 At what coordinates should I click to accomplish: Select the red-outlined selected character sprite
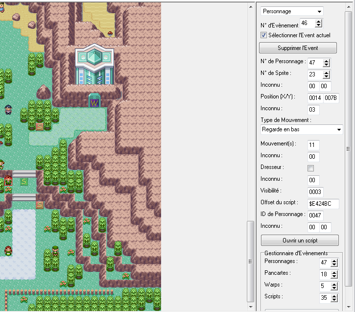[8, 181]
